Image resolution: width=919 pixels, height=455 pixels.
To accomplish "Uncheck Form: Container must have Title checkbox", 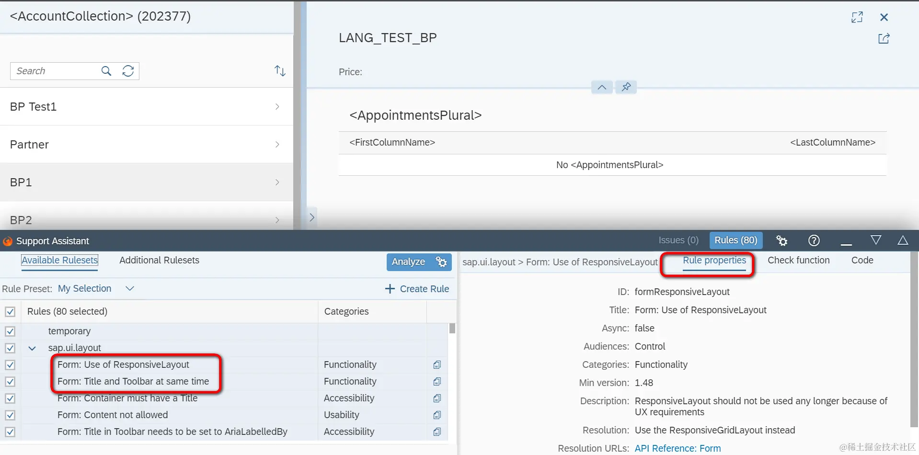I will point(10,398).
